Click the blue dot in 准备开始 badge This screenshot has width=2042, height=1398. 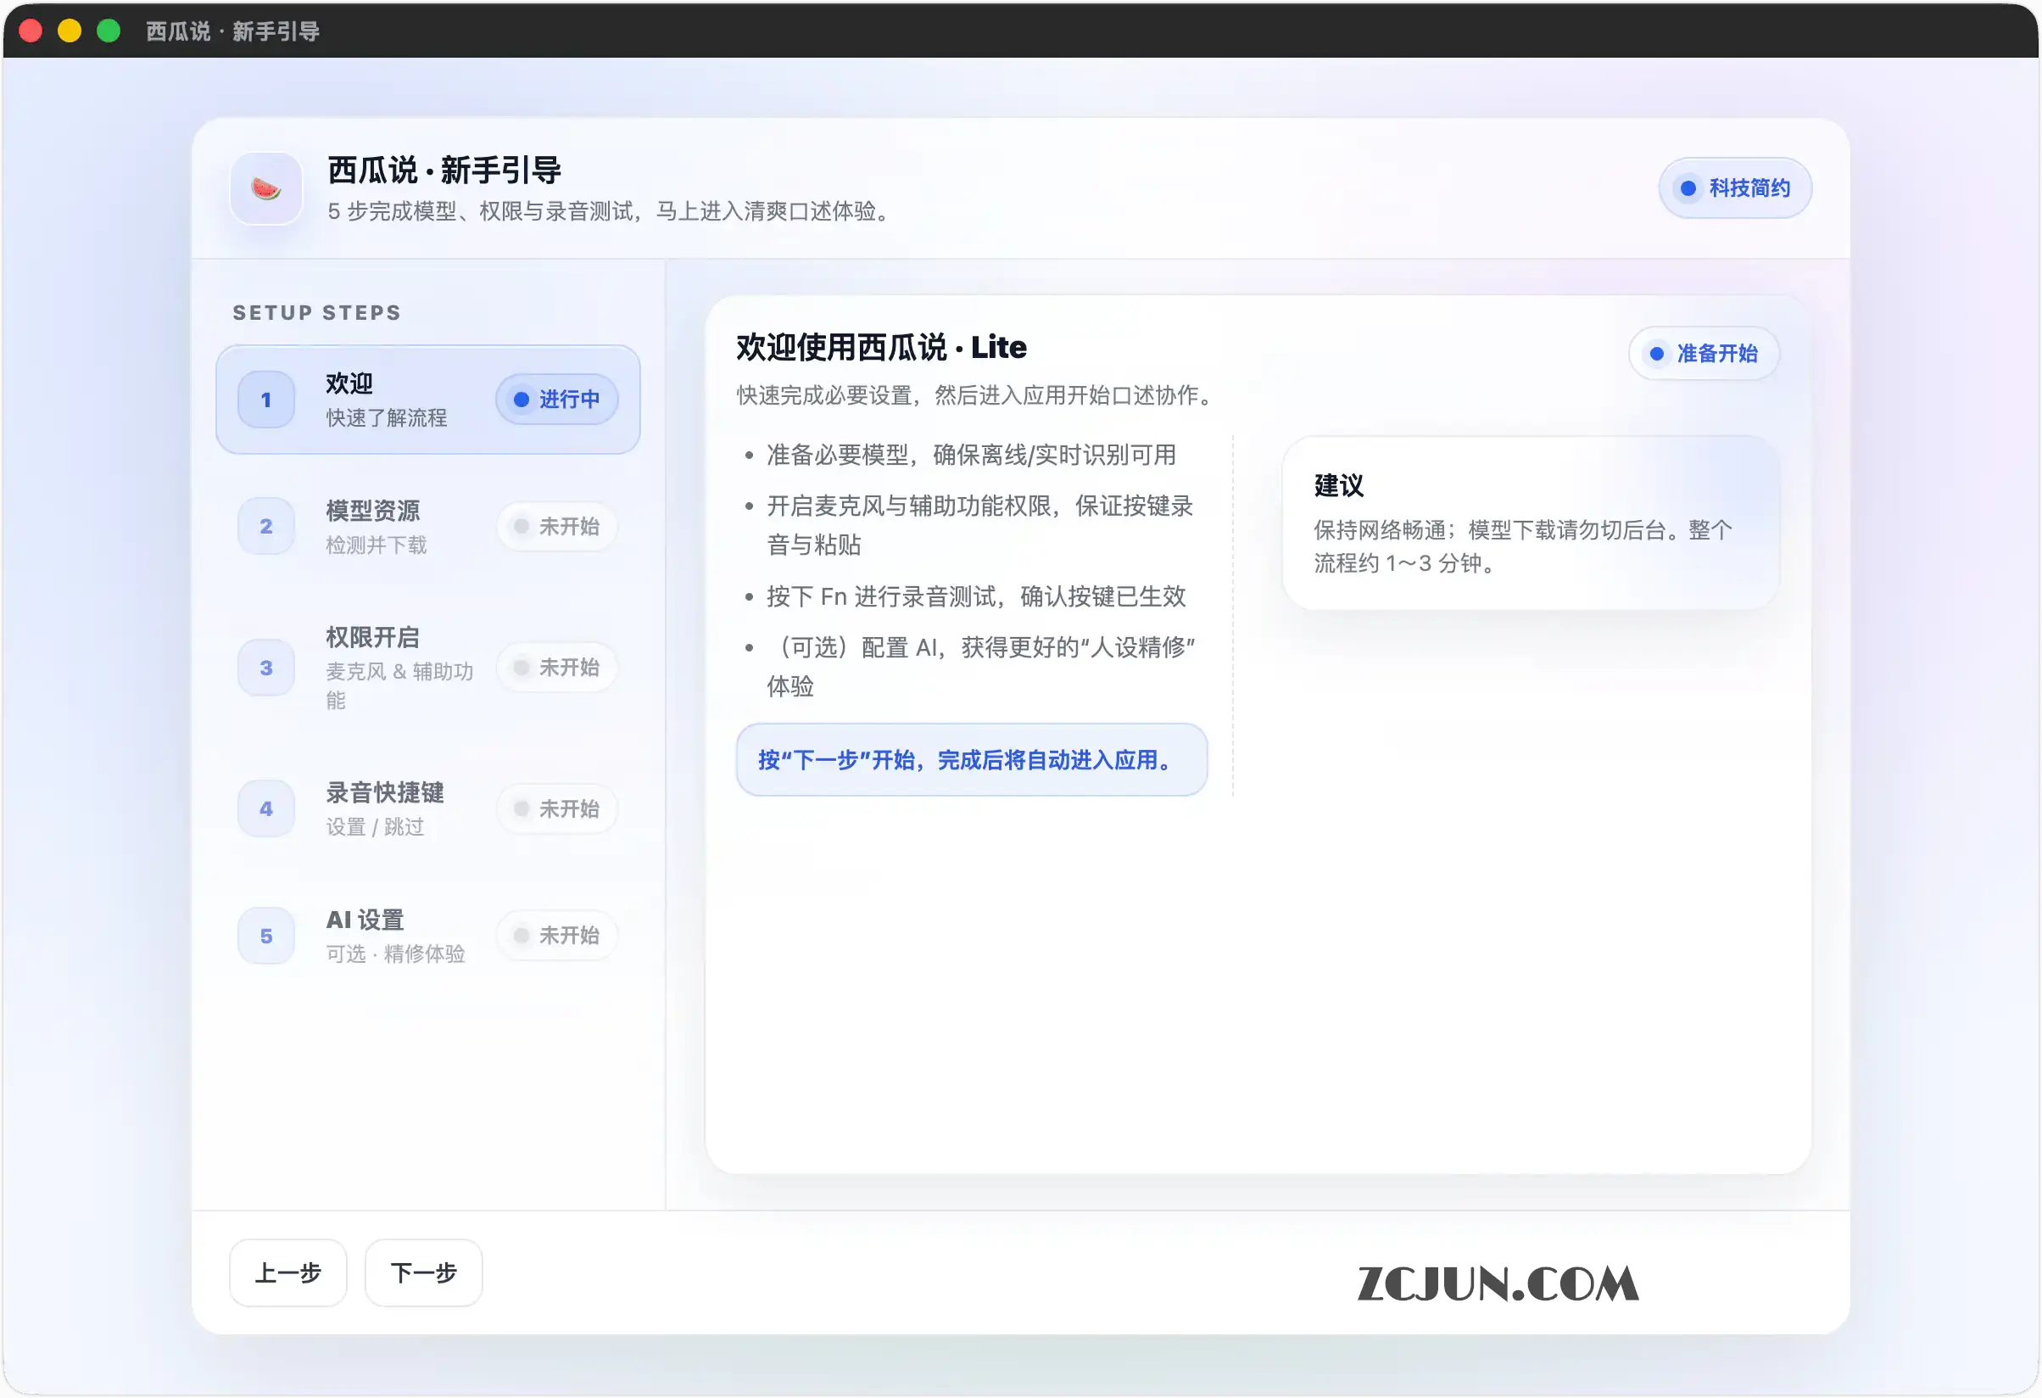(x=1655, y=353)
